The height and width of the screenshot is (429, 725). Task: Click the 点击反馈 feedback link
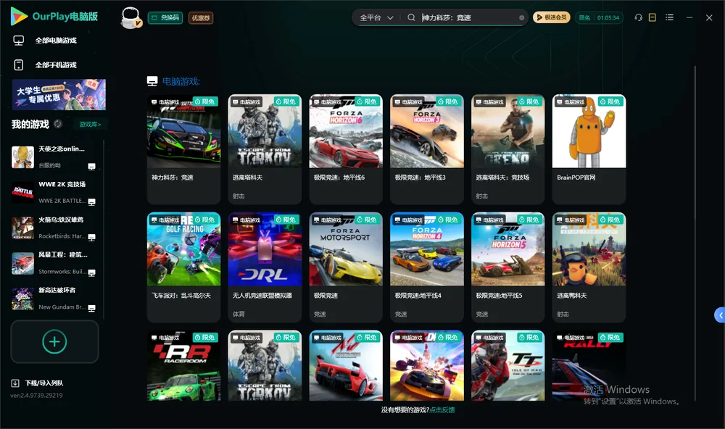click(442, 409)
